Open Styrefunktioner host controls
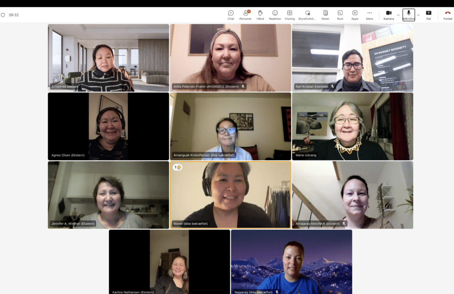This screenshot has height=294, width=454. 307,15
